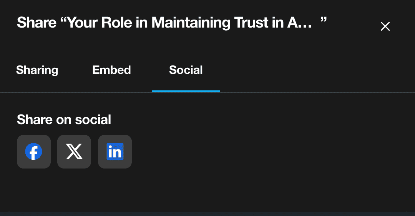
Task: Share the video on LinkedIn
Action: point(115,152)
